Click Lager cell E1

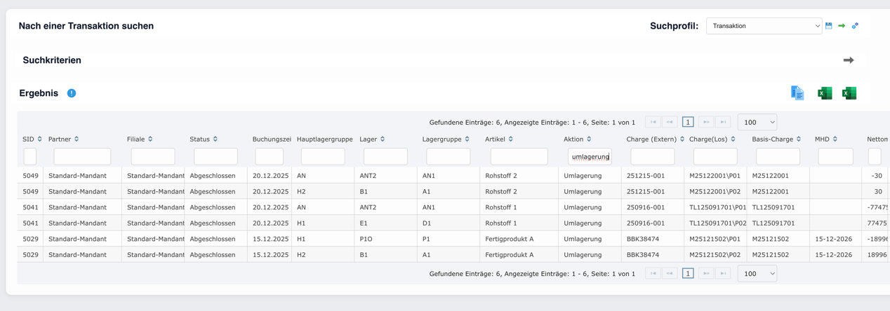click(x=364, y=223)
